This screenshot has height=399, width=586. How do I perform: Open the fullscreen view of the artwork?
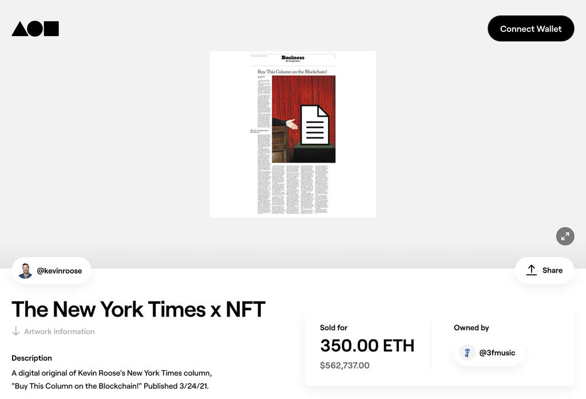point(565,236)
